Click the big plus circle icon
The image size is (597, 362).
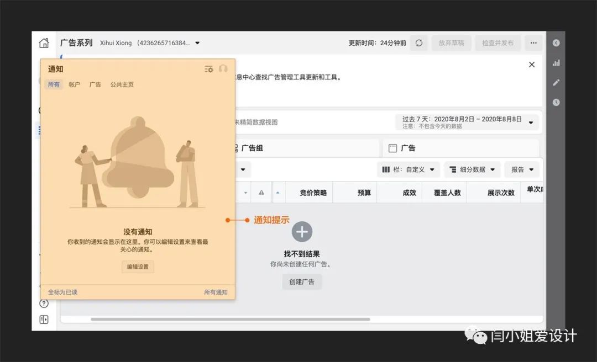coord(302,232)
